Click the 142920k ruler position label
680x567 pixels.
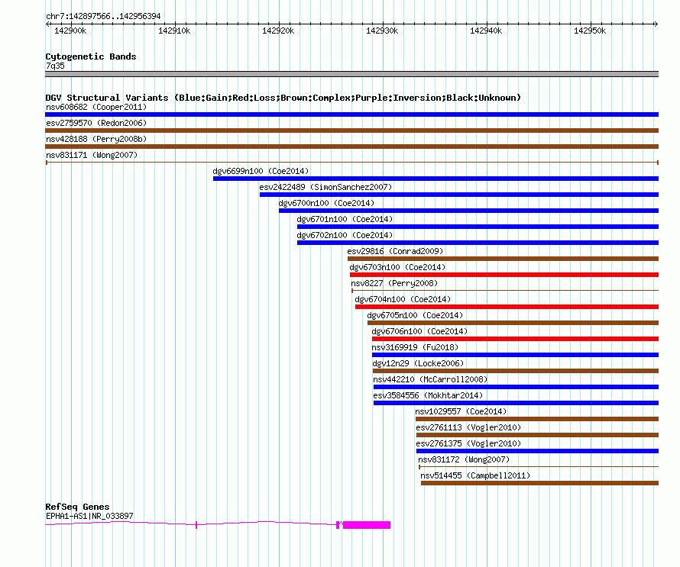point(278,31)
